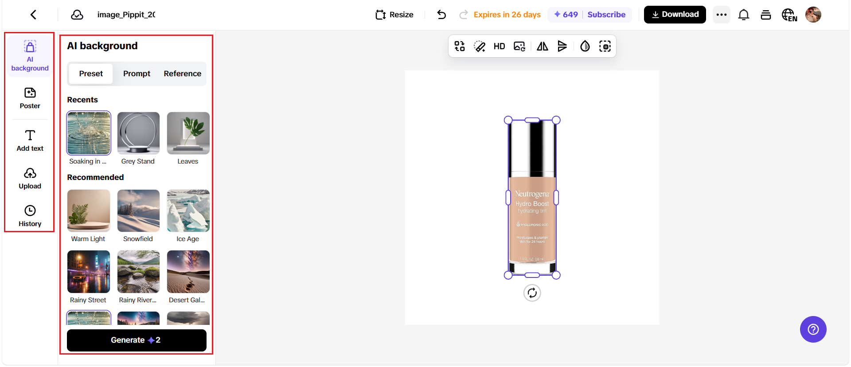The height and width of the screenshot is (367, 851).
Task: Download the edited image
Action: pos(675,15)
